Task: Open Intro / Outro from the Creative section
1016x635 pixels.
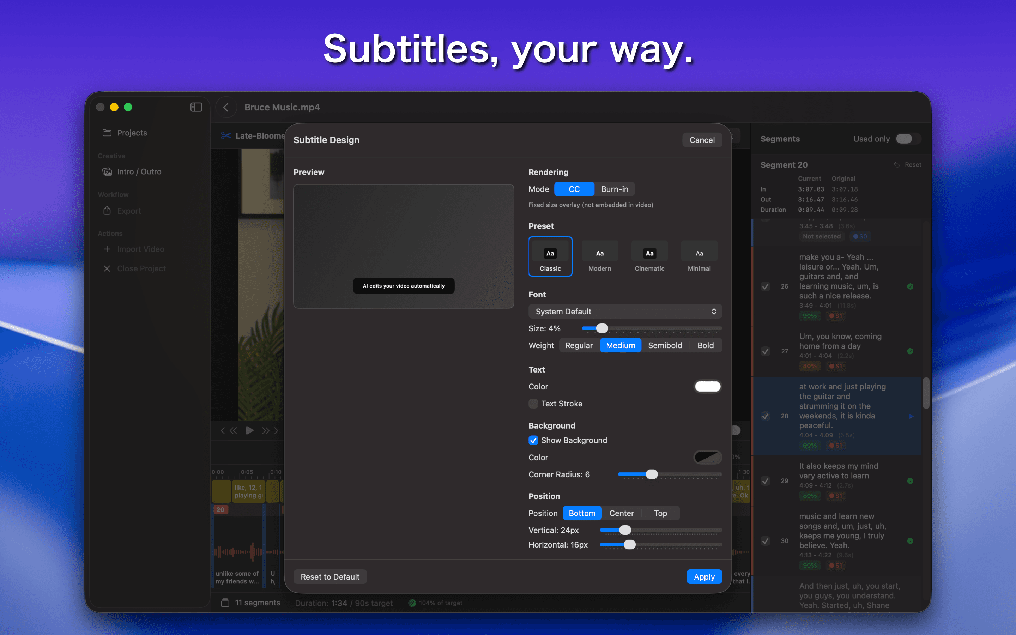Action: (x=139, y=171)
